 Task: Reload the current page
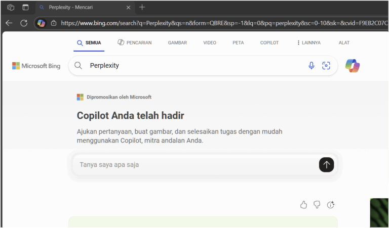24,23
